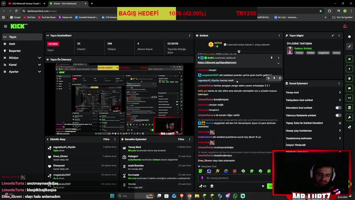Edit stream info with pencil icon in Yayın bilgisi
Image resolution: width=355 pixels, height=200 pixels.
coord(333,36)
